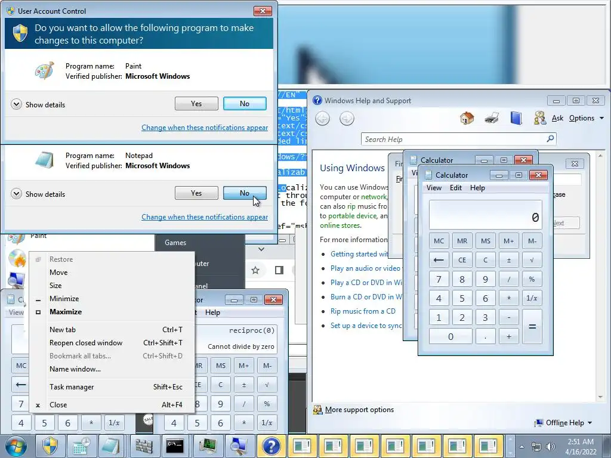Click the CE button on front Calculator

coord(462,260)
